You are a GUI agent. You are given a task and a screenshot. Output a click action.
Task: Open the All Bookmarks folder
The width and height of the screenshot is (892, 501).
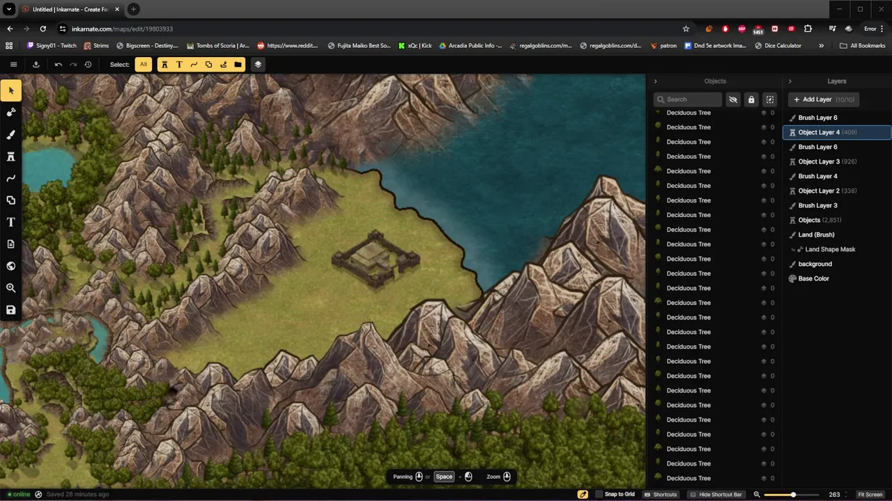(x=862, y=46)
